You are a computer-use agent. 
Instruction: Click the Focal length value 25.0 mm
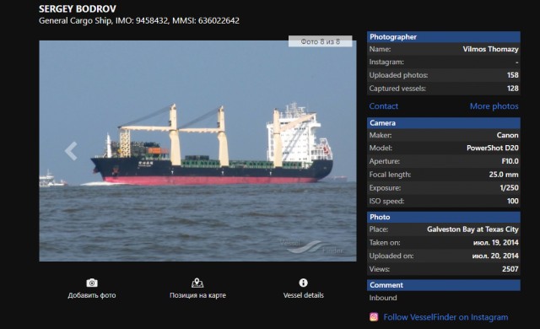[x=504, y=175]
